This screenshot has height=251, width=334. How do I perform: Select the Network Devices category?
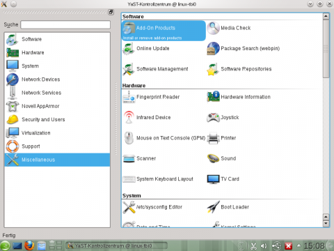click(x=57, y=79)
